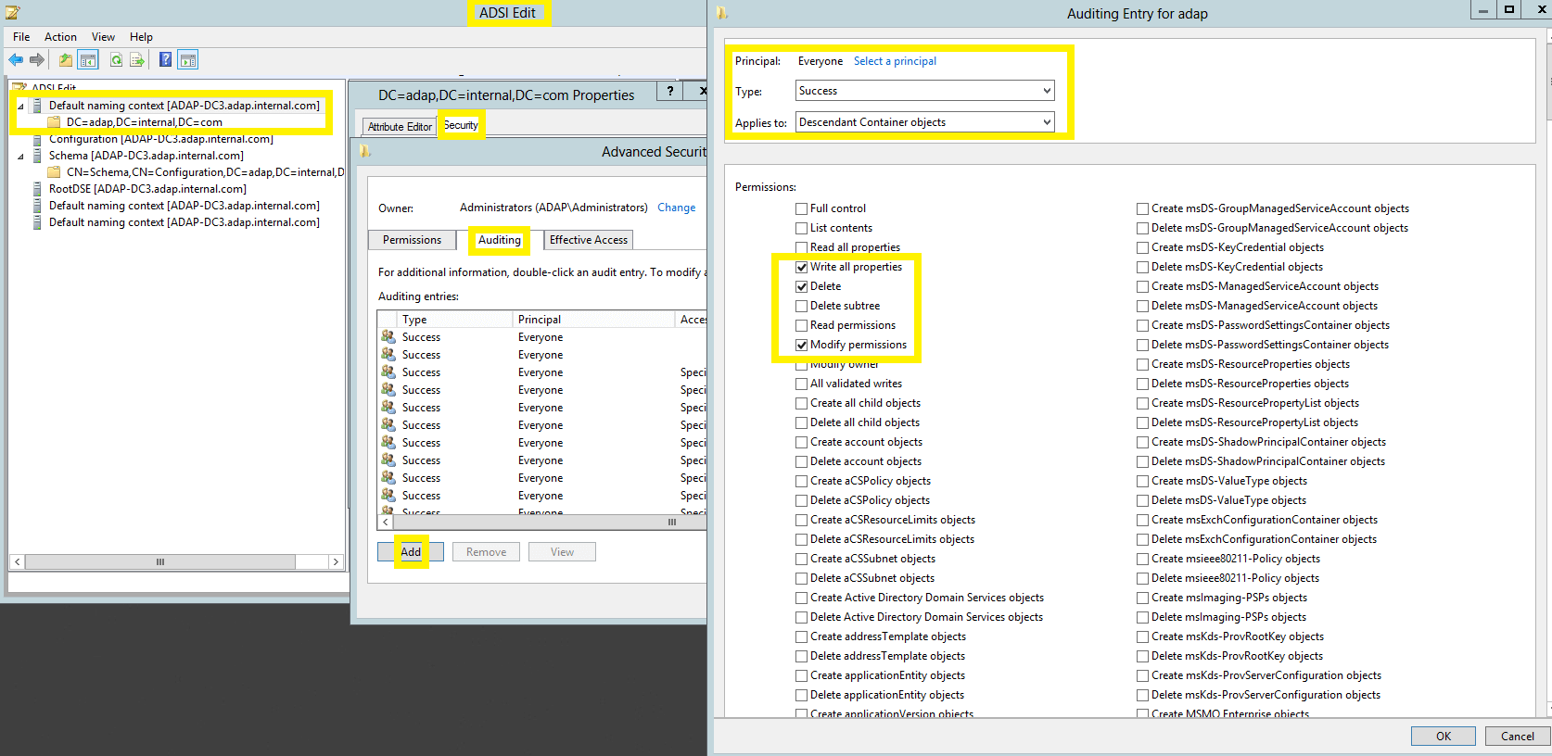Switch to the Effective Access tab
This screenshot has height=756, width=1552.
pos(589,240)
